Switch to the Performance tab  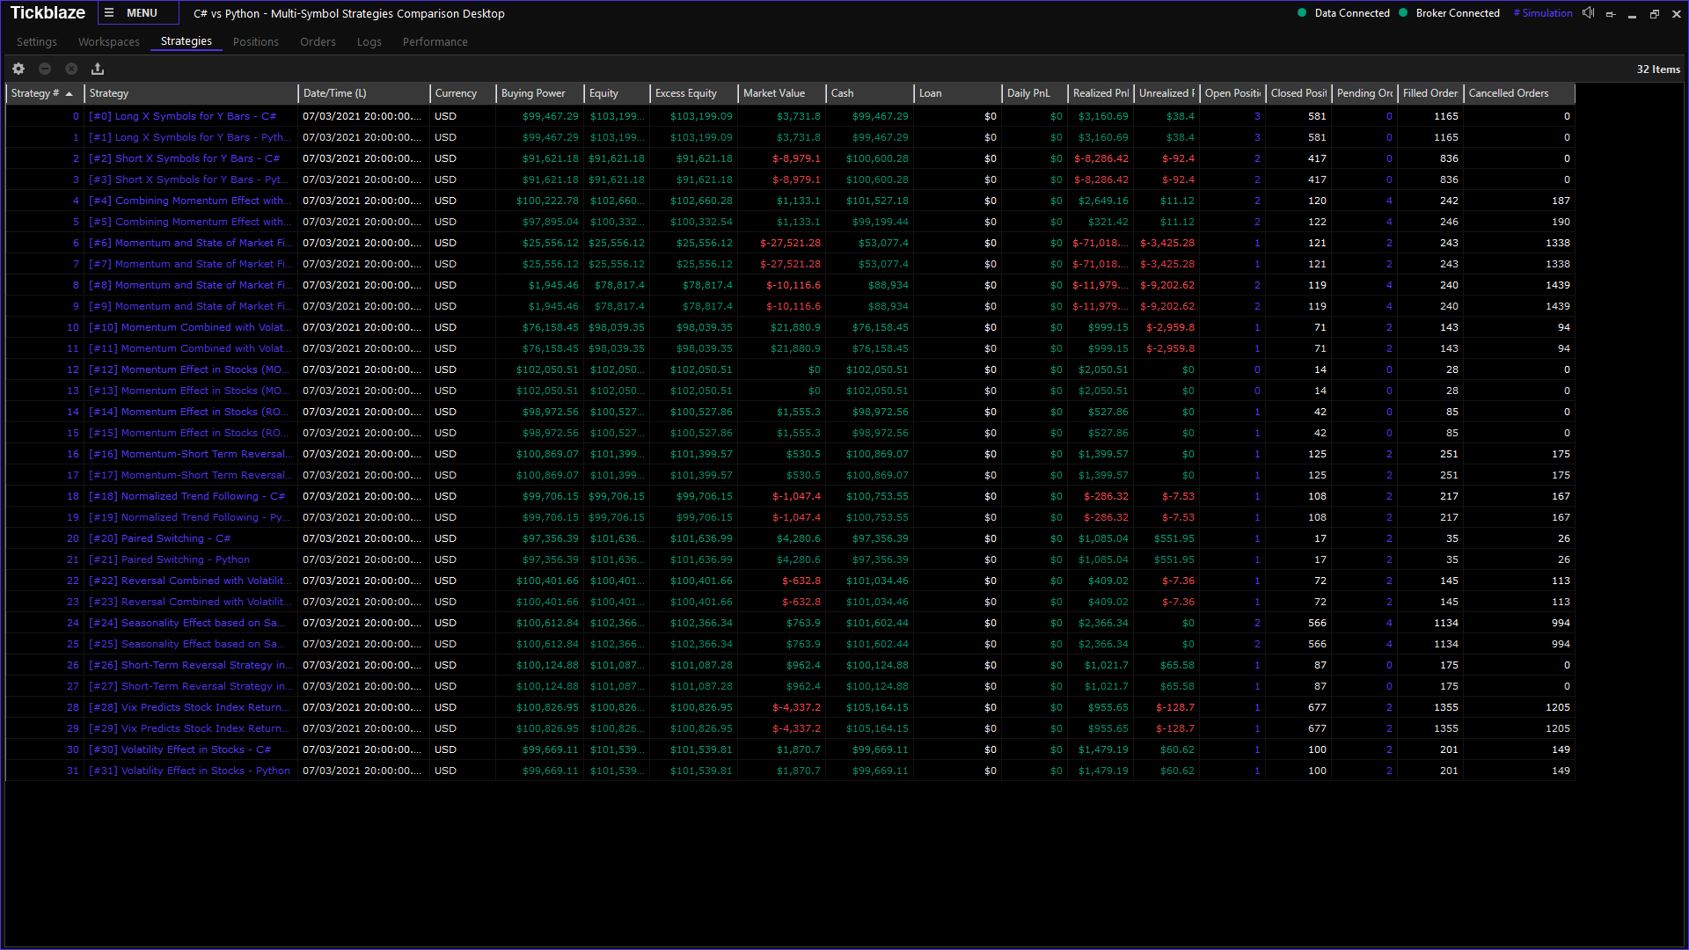435,42
